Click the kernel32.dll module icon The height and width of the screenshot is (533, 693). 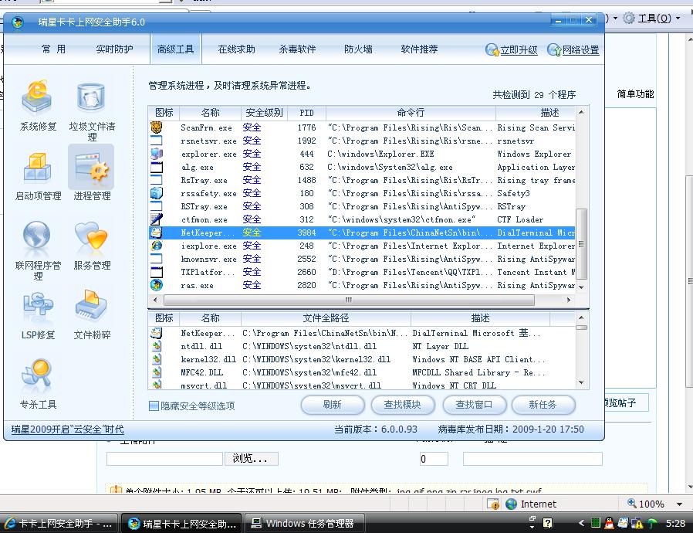tap(157, 359)
